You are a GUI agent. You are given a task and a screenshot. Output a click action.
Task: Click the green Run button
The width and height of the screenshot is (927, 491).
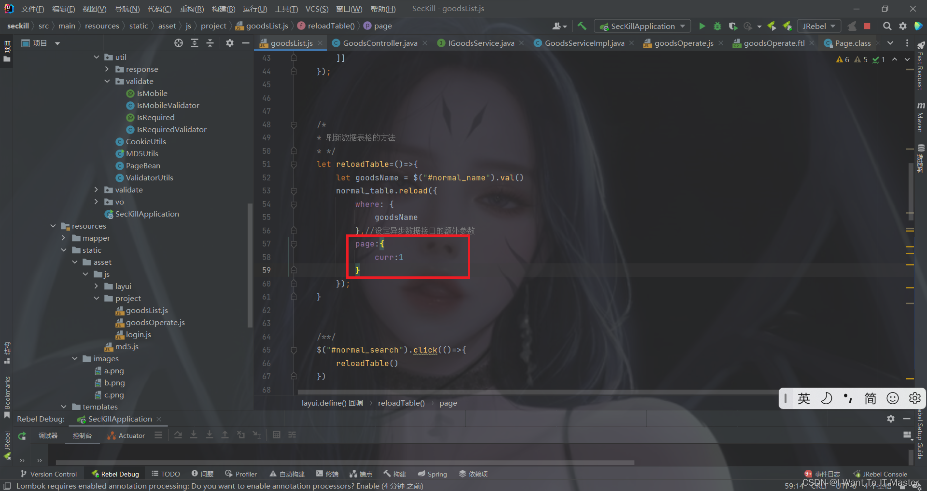tap(702, 26)
